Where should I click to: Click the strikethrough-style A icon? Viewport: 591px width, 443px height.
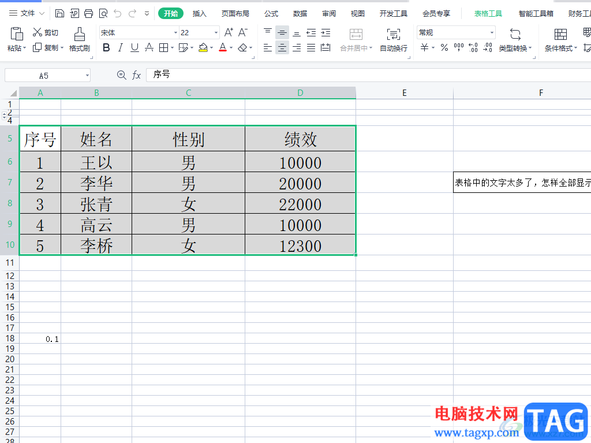point(149,47)
